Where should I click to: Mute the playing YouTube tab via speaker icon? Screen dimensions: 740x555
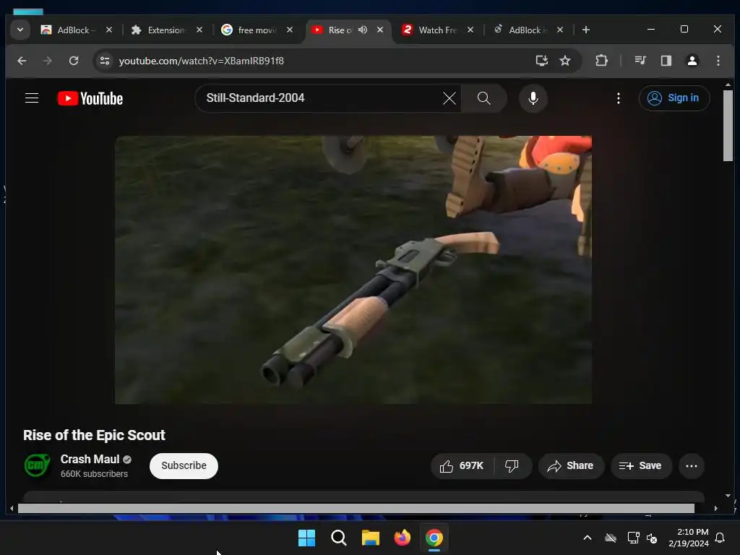pos(363,30)
